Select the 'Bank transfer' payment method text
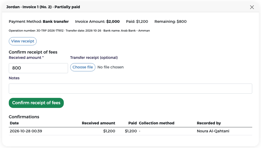Image resolution: width=261 pixels, height=148 pixels. 56,21
